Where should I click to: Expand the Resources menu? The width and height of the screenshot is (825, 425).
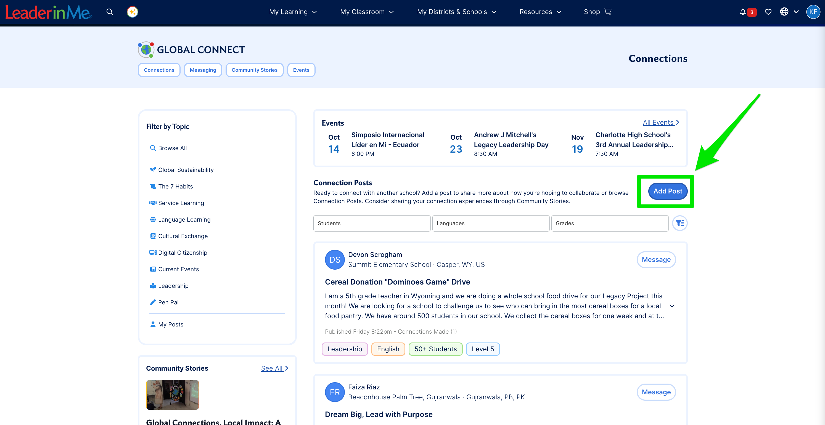[540, 12]
